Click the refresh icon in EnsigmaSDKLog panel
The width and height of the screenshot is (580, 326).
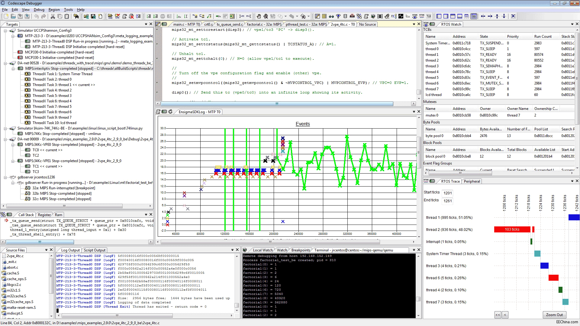click(x=171, y=112)
